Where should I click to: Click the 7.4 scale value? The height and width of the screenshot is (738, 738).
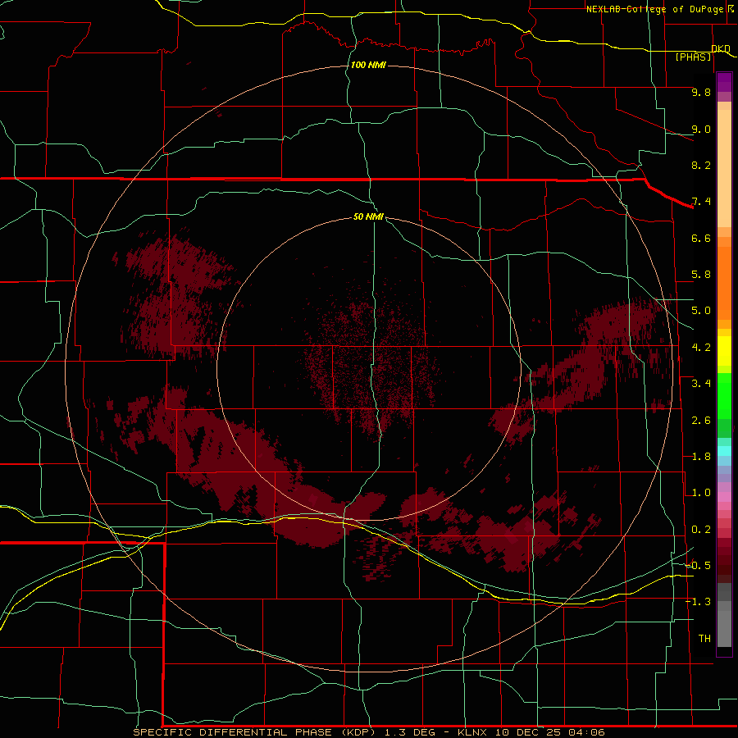701,202
